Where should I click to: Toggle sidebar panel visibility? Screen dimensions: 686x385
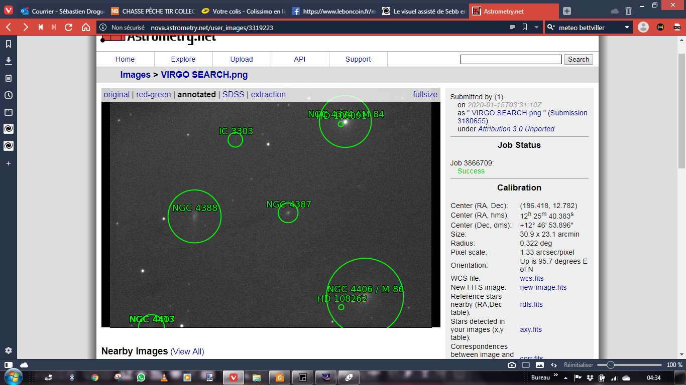(9, 365)
